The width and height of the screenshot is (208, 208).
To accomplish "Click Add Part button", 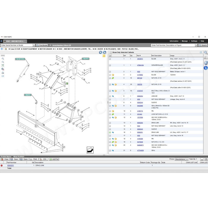I will (x=54, y=159).
